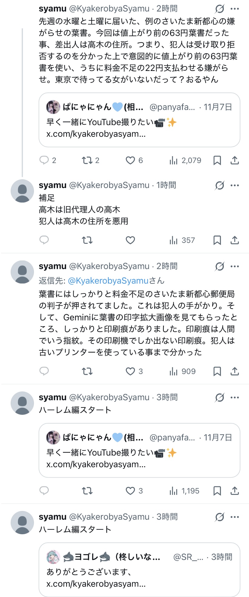Share the tweet with 1,195 views
The width and height of the screenshot is (249, 597).
tap(235, 491)
